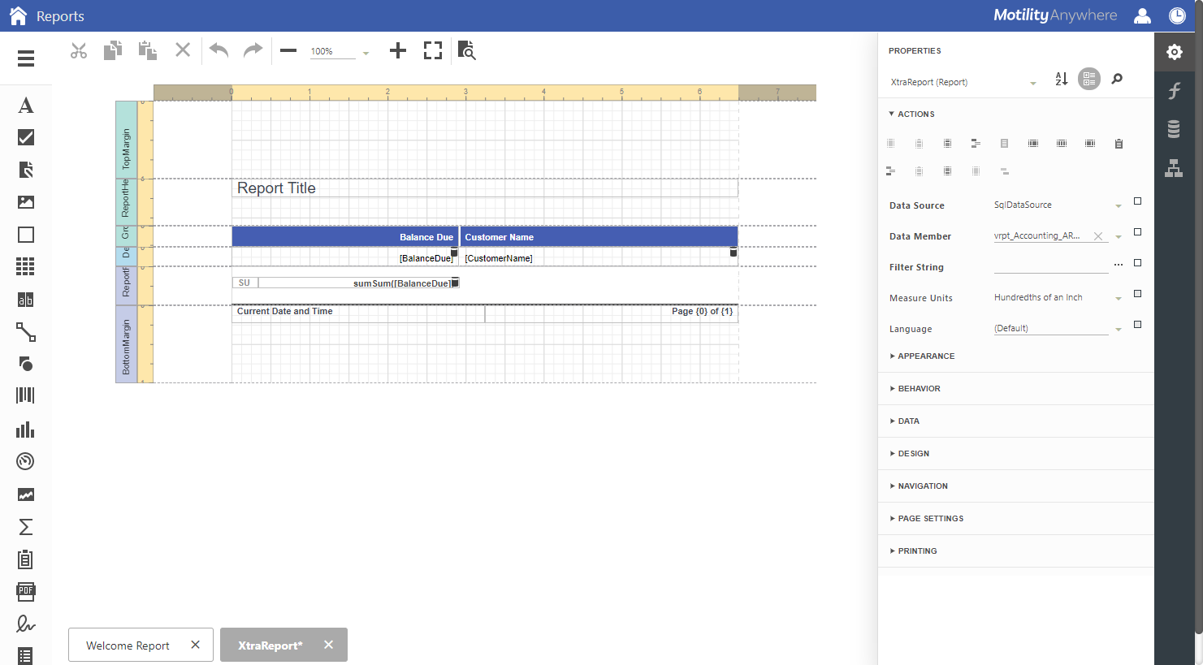Expand the PRINTING section

[x=914, y=551]
